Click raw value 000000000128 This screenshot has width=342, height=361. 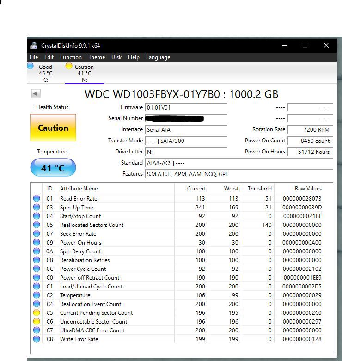(x=302, y=339)
